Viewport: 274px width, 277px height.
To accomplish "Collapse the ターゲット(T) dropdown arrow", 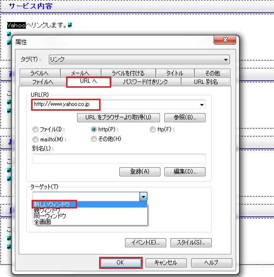I will coord(143,196).
